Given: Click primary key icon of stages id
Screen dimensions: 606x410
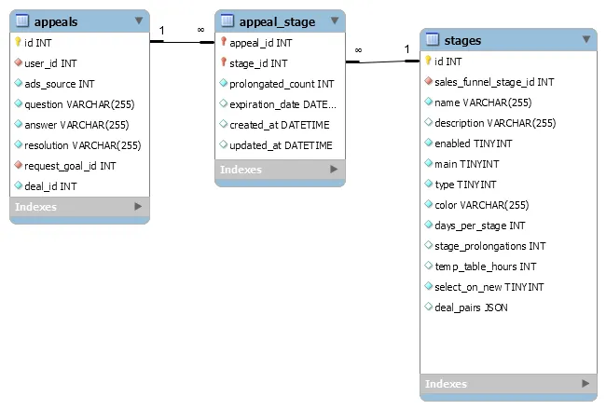Looking at the screenshot, I should [428, 61].
